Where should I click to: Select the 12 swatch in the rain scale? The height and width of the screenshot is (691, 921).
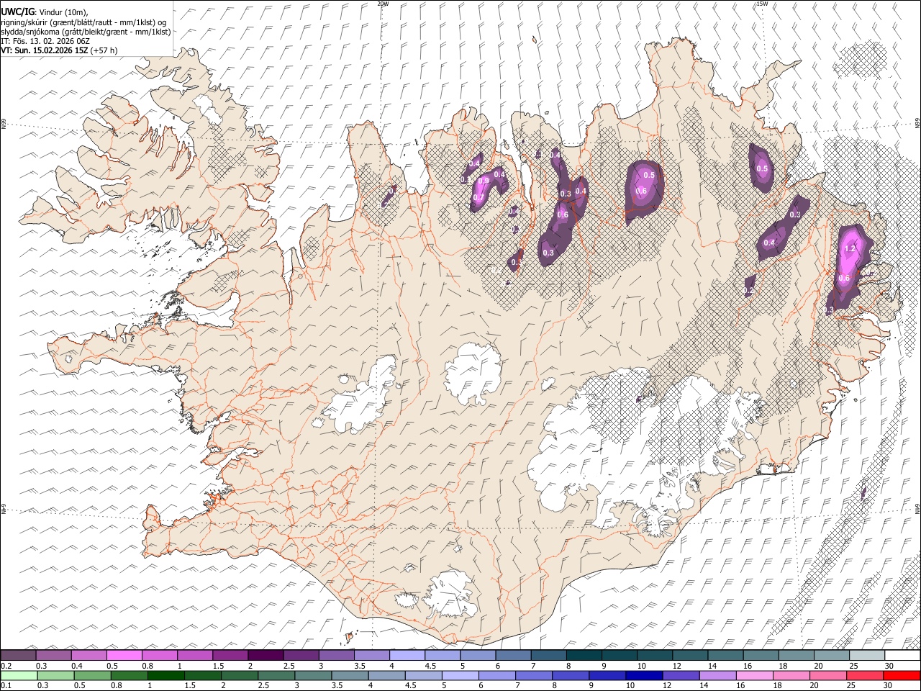tap(681, 676)
